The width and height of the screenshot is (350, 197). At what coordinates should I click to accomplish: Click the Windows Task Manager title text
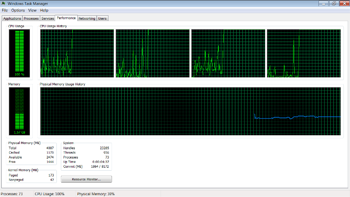click(x=28, y=4)
